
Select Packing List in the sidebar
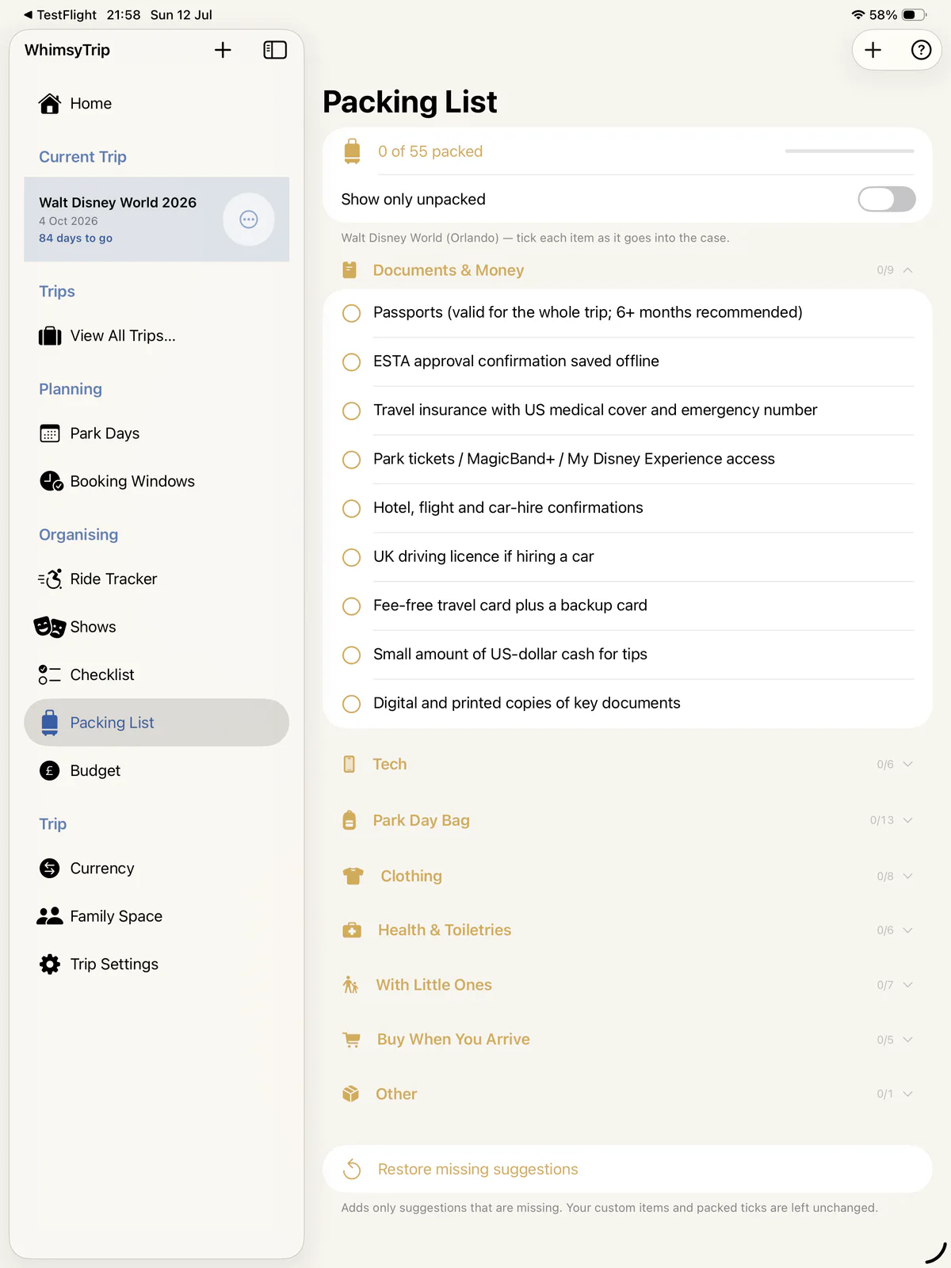click(156, 723)
